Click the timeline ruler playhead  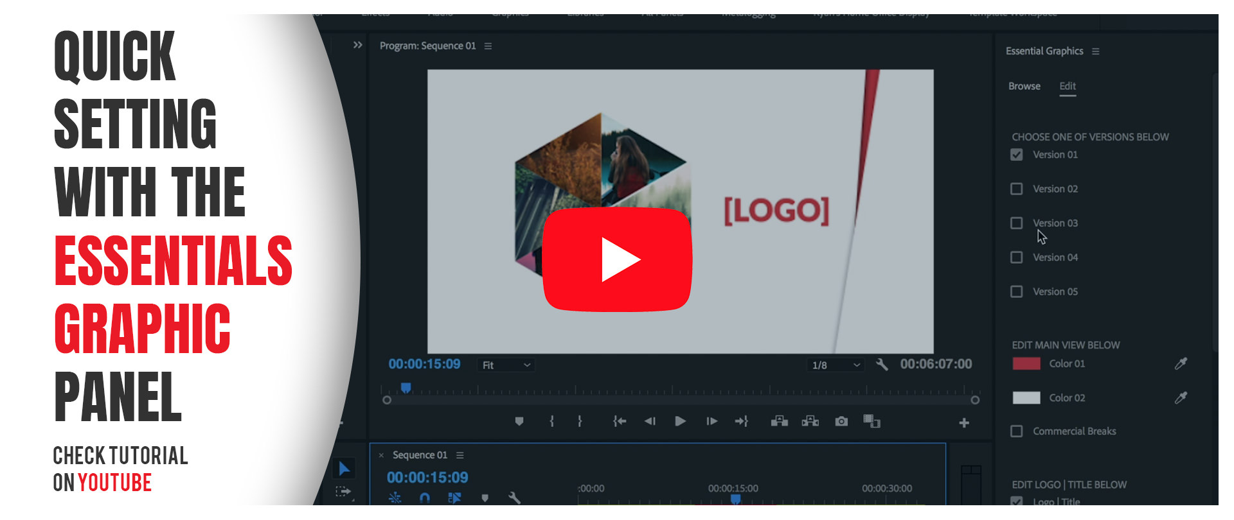click(736, 499)
